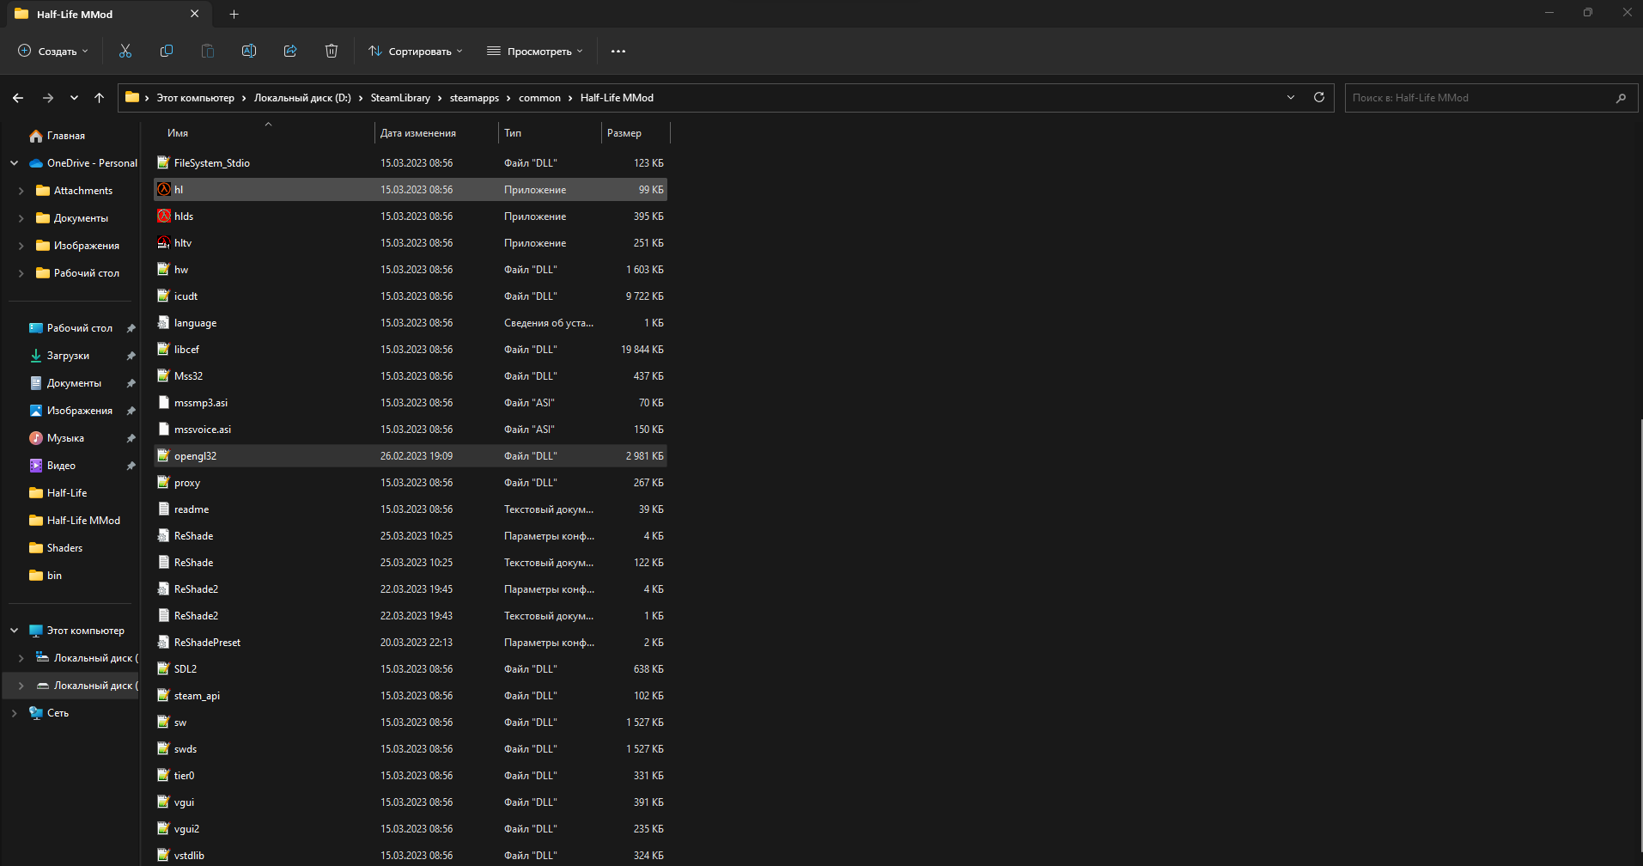Select the FileSystem_Stdio file
The image size is (1643, 866).
click(411, 162)
